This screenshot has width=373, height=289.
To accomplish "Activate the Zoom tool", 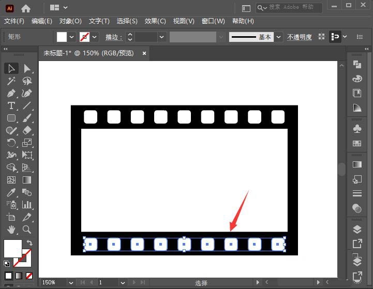I will 27,230.
